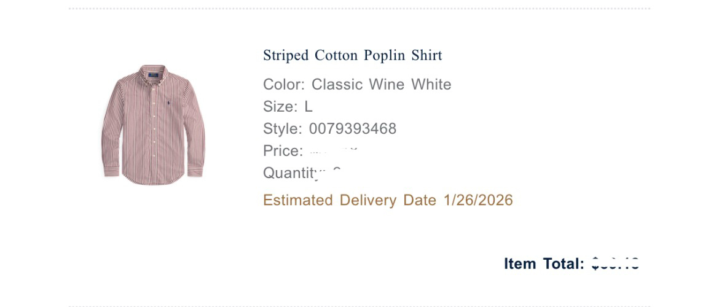The height and width of the screenshot is (307, 719).
Task: Click the obscured quantity value
Action: coord(336,171)
